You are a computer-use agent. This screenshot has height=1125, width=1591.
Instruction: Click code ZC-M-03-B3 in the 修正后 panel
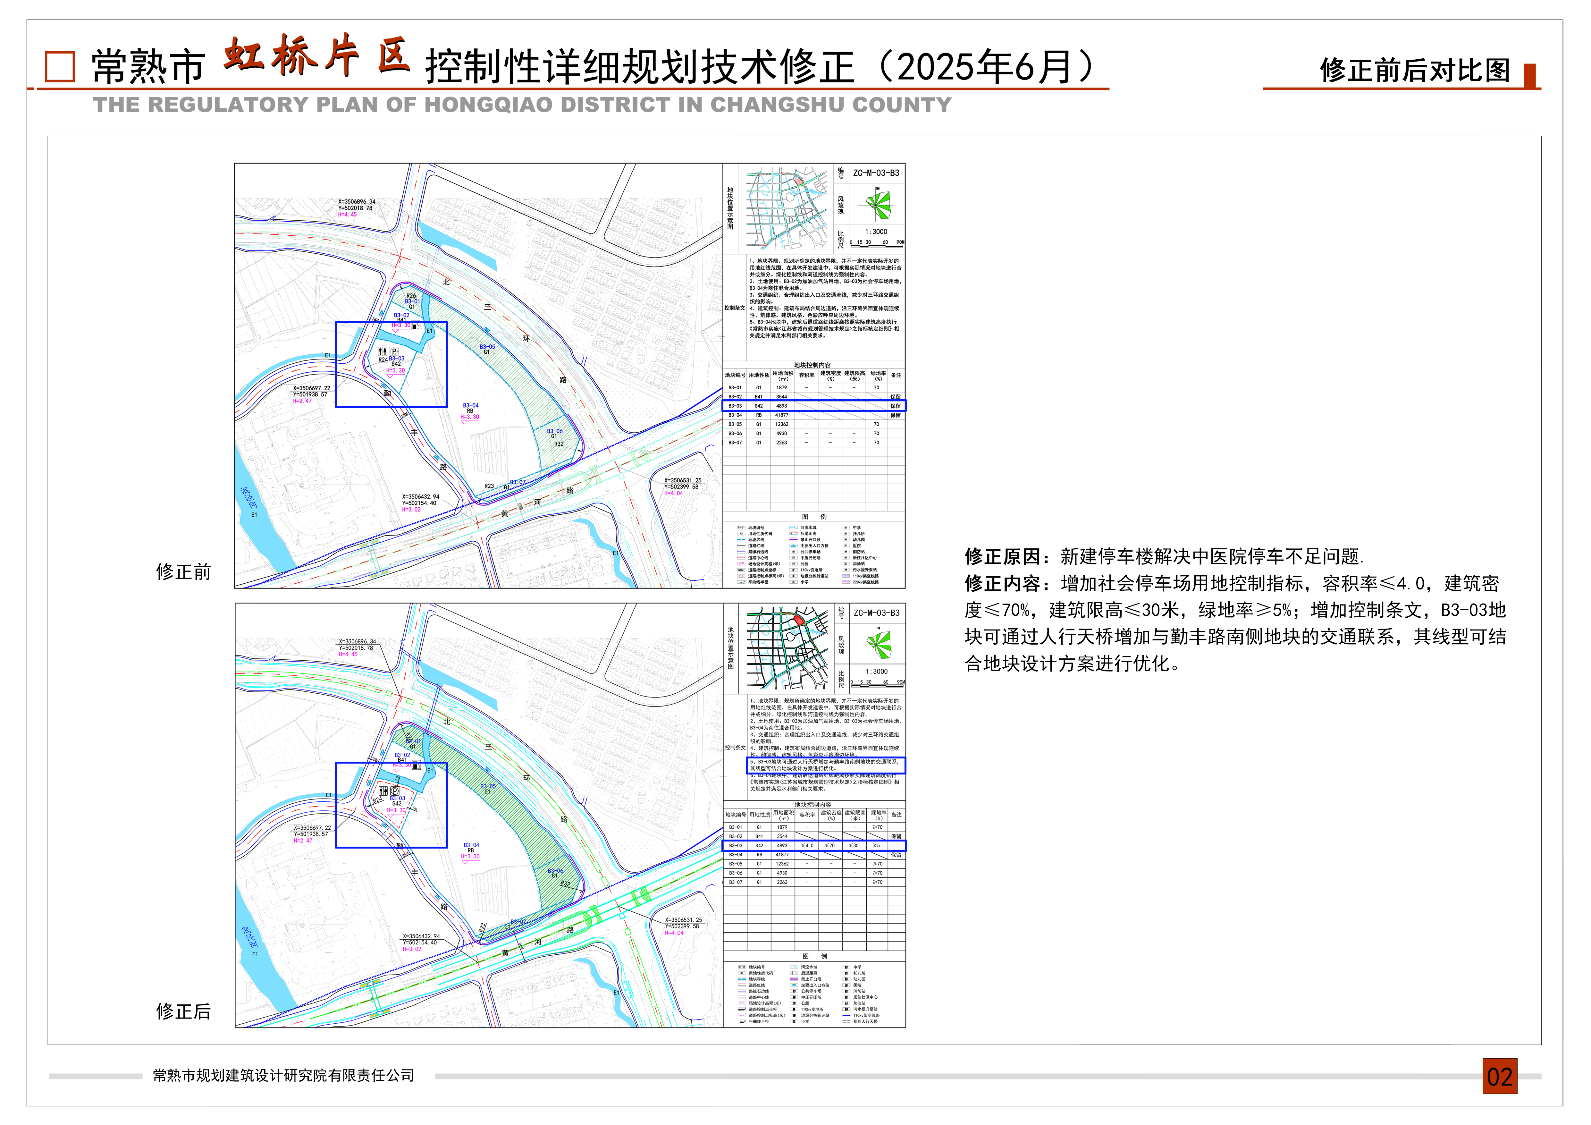point(877,613)
